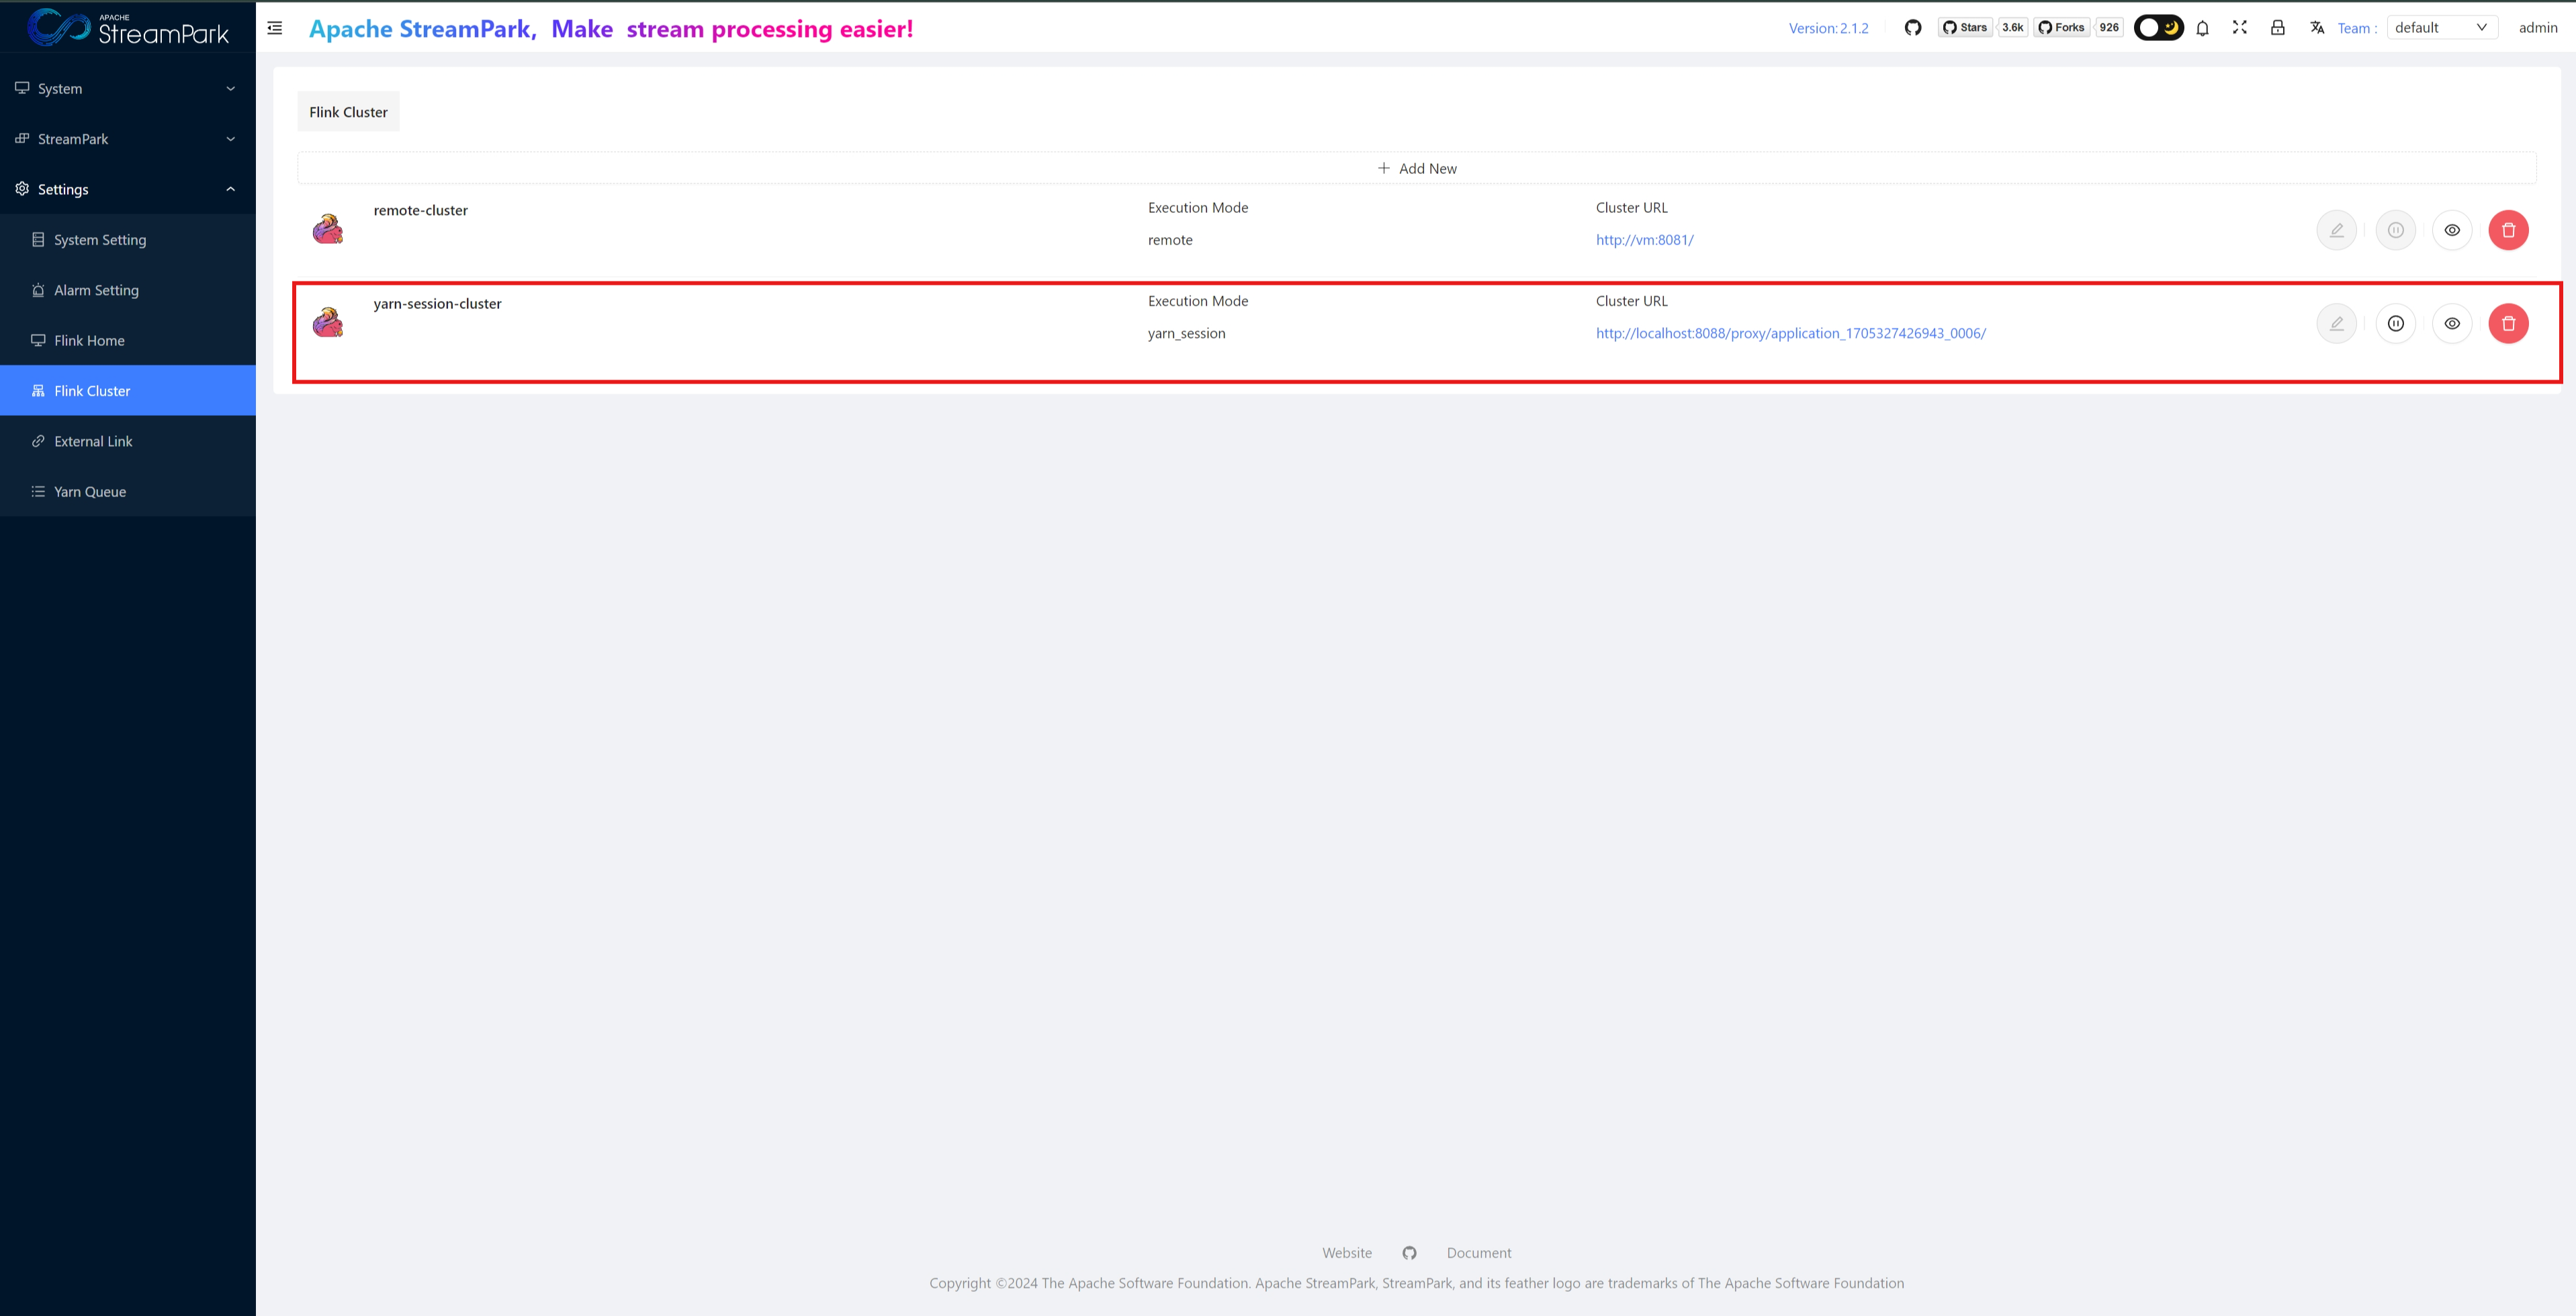View remote-cluster details with the eye icon
Image resolution: width=2576 pixels, height=1316 pixels.
click(x=2451, y=230)
